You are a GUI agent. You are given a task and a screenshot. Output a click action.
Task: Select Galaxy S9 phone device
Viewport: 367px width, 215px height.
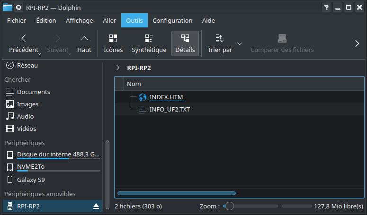(30, 180)
